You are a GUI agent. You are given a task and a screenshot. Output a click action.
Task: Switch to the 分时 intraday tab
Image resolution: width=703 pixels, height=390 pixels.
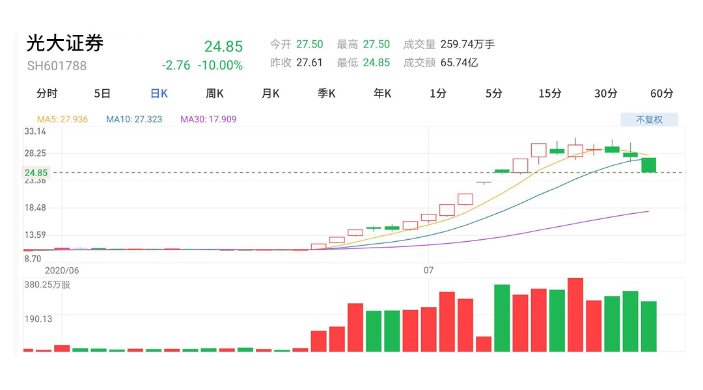pyautogui.click(x=47, y=93)
